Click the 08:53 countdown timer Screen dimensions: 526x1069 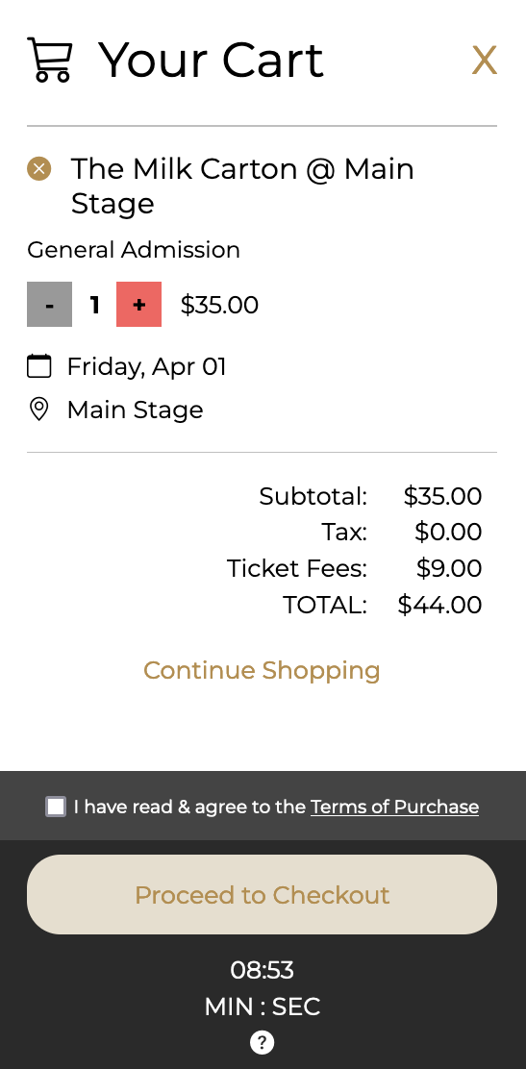tap(262, 969)
